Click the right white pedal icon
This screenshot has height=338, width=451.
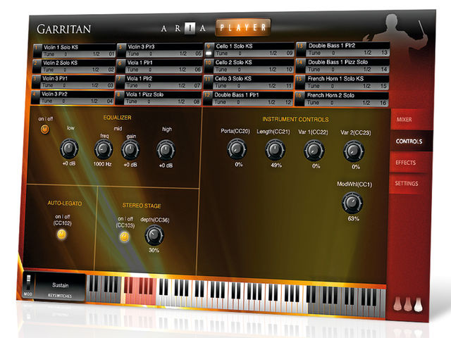pos(418,305)
